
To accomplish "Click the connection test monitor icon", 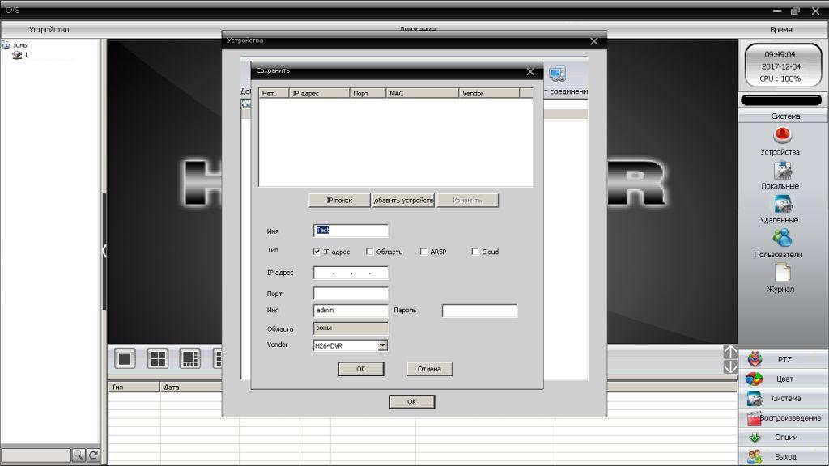I will coord(558,74).
